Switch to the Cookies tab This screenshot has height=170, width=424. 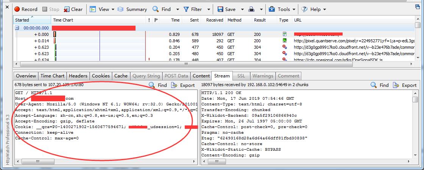point(101,76)
